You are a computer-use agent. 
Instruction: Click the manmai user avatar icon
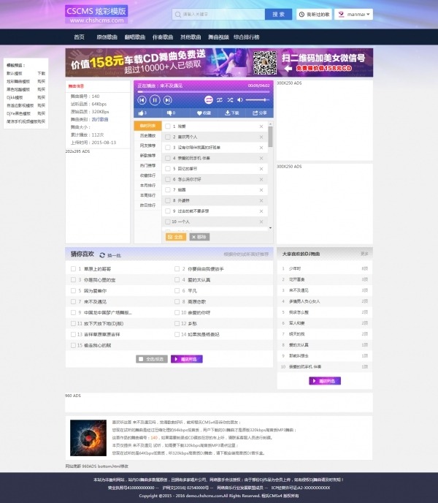341,15
